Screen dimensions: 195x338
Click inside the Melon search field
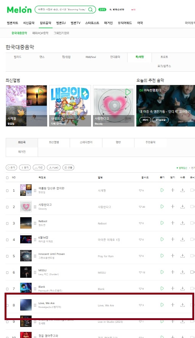61,10
